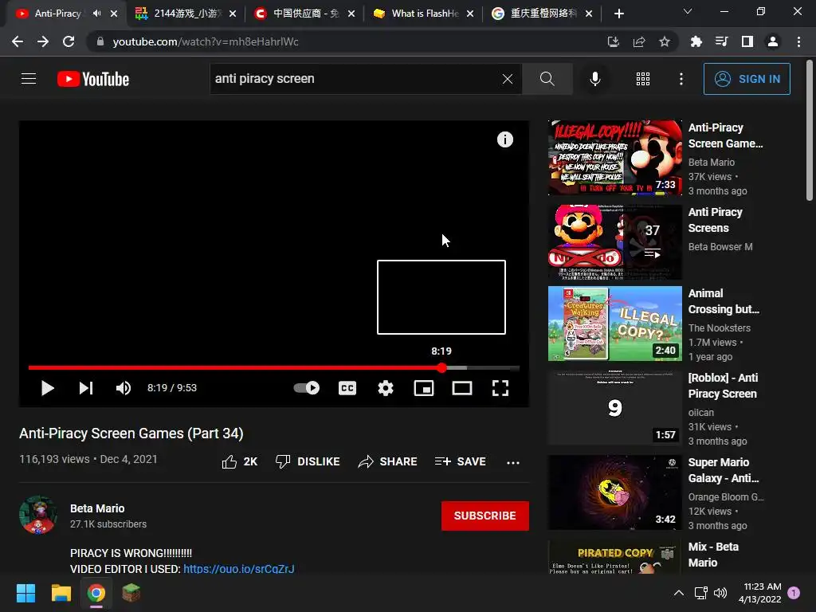Viewport: 816px width, 612px height.
Task: Enable theater mode view
Action: coord(462,388)
